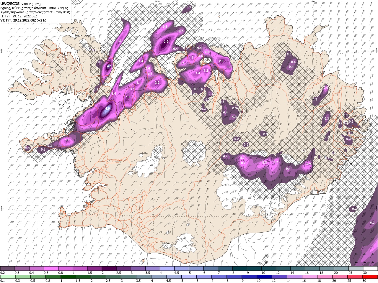
Task: Pick the pale grey 25 swatch in the snow scale
Action: coord(356,269)
